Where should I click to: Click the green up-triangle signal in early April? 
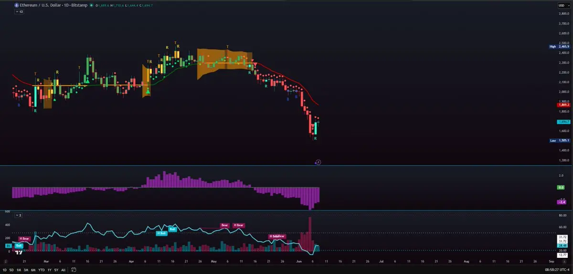coord(148,91)
